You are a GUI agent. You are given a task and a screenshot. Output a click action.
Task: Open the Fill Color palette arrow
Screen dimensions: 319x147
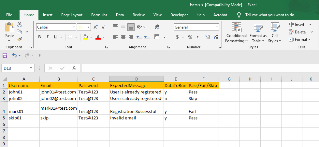[91, 37]
